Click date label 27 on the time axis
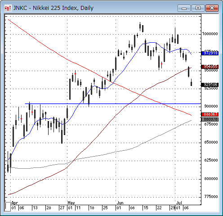 click(x=62, y=208)
